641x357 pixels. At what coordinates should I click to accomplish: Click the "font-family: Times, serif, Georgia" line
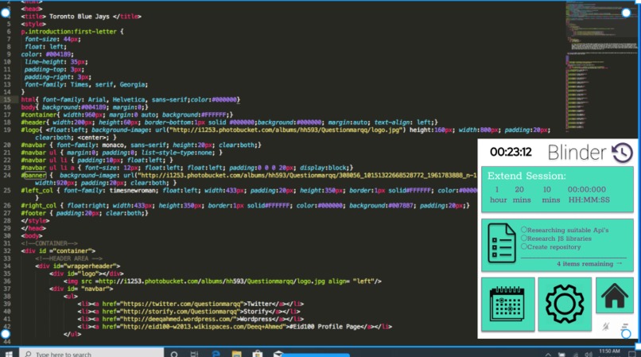[86, 84]
